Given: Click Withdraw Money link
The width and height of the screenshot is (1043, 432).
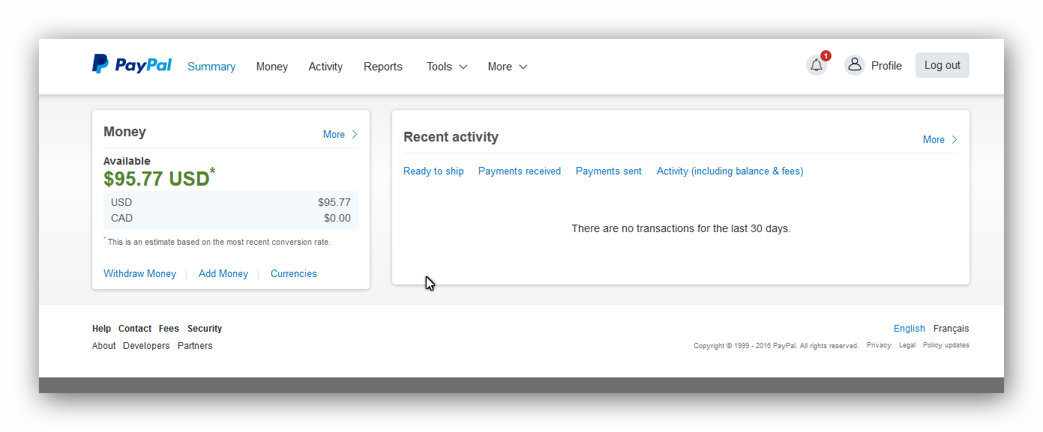Looking at the screenshot, I should tap(139, 274).
